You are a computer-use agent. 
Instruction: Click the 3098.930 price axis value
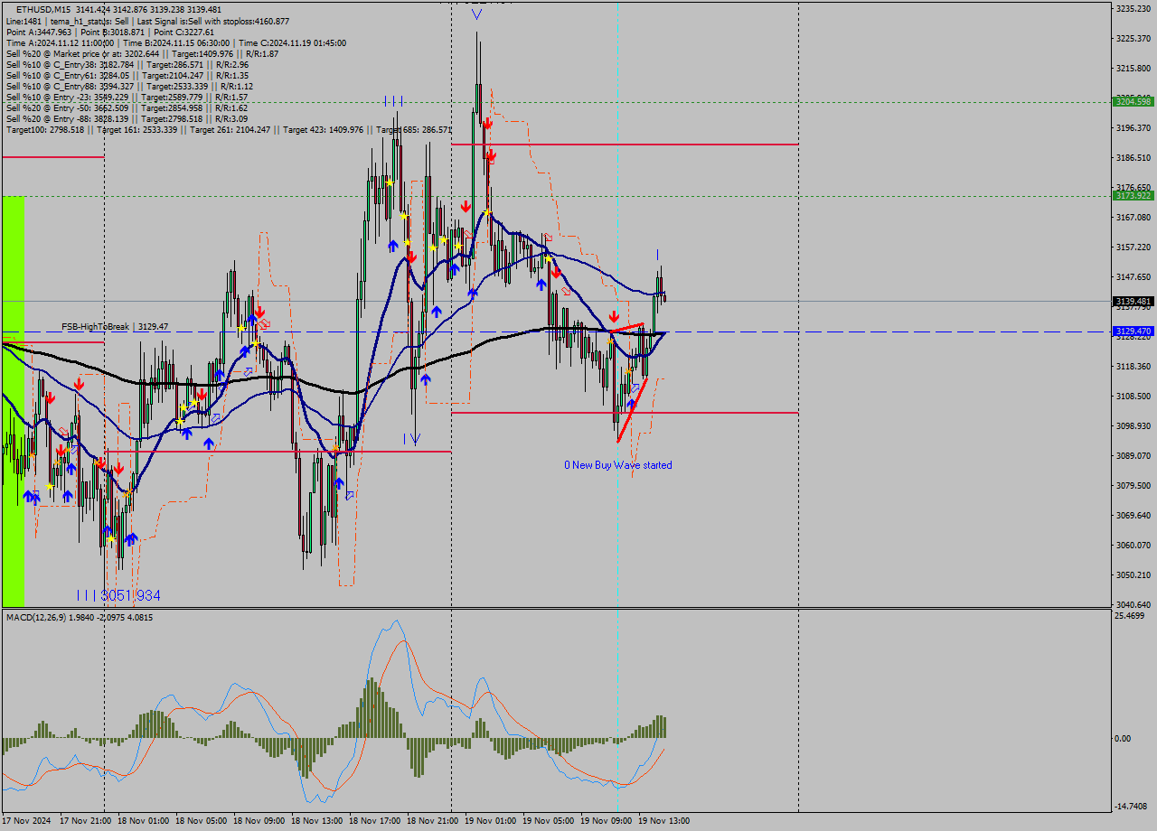click(1133, 425)
